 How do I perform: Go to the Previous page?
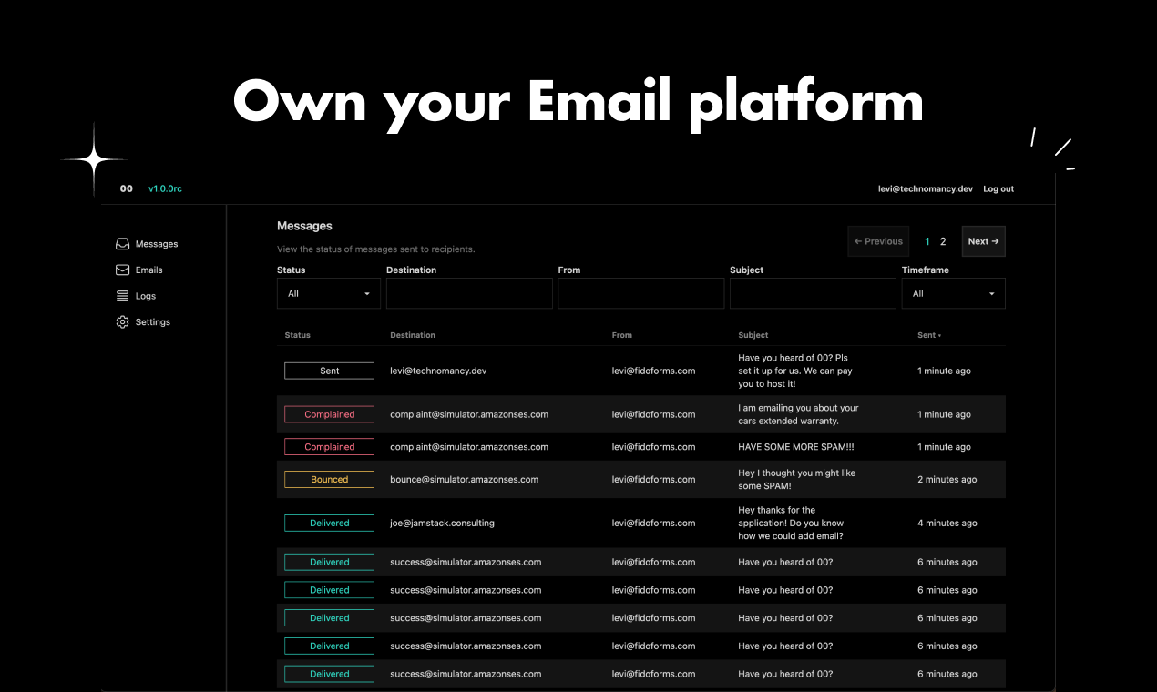click(x=878, y=241)
